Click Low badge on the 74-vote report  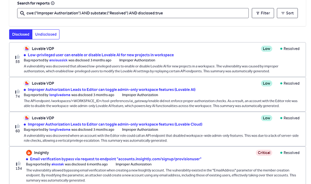pyautogui.click(x=267, y=83)
